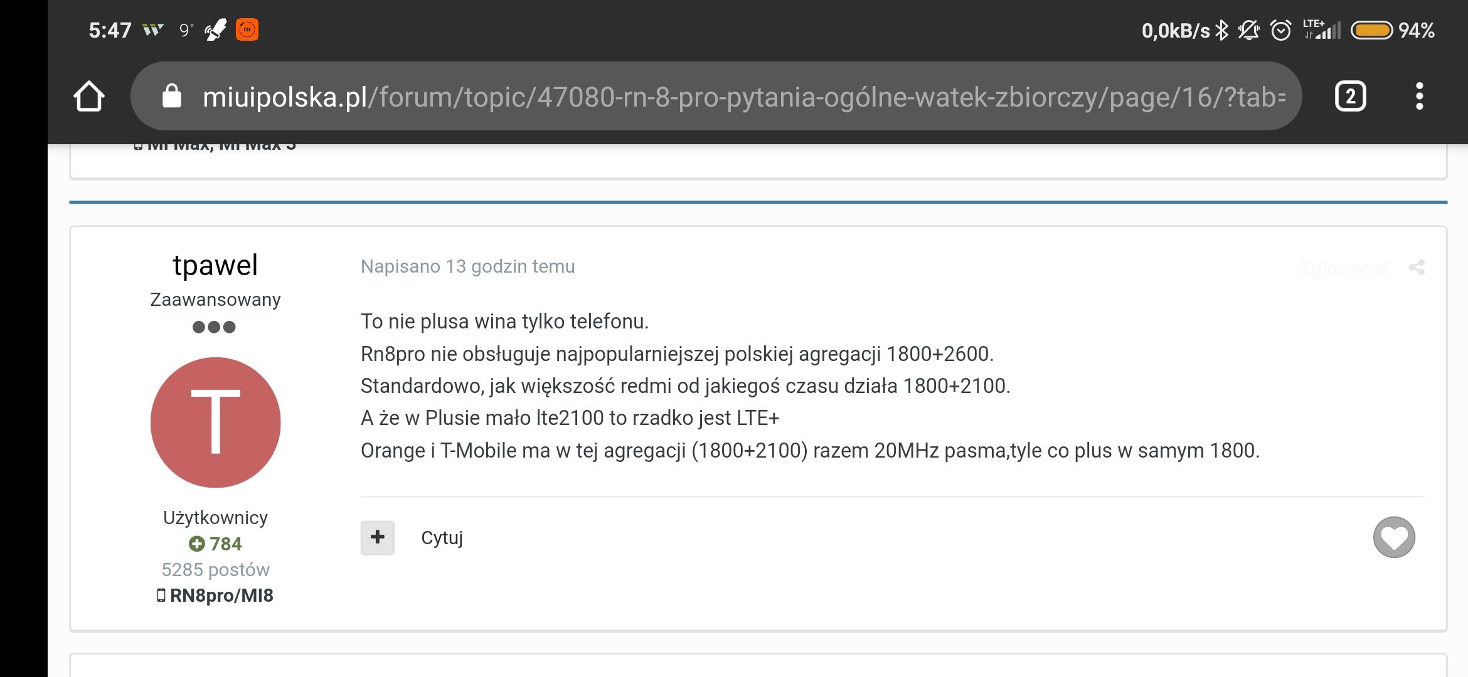Viewport: 1468px width, 677px height.
Task: Toggle the plus multi-quote button
Action: pos(377,537)
